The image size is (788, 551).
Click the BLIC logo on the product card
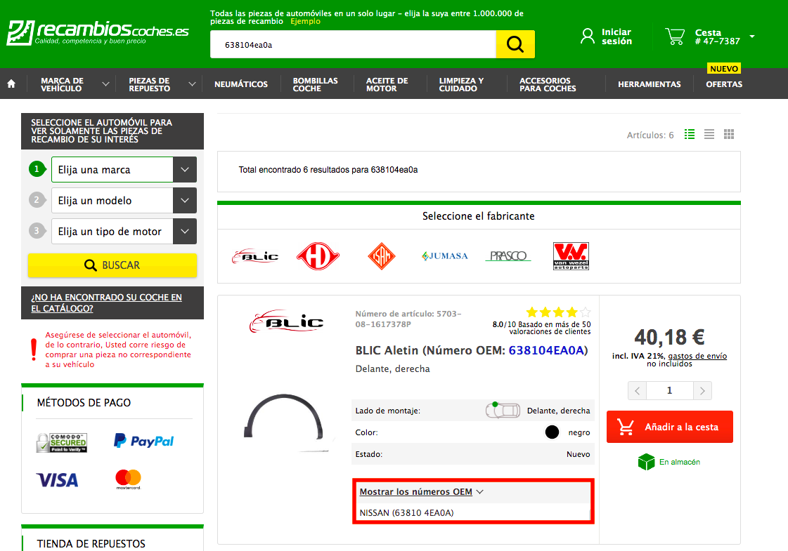tap(287, 321)
